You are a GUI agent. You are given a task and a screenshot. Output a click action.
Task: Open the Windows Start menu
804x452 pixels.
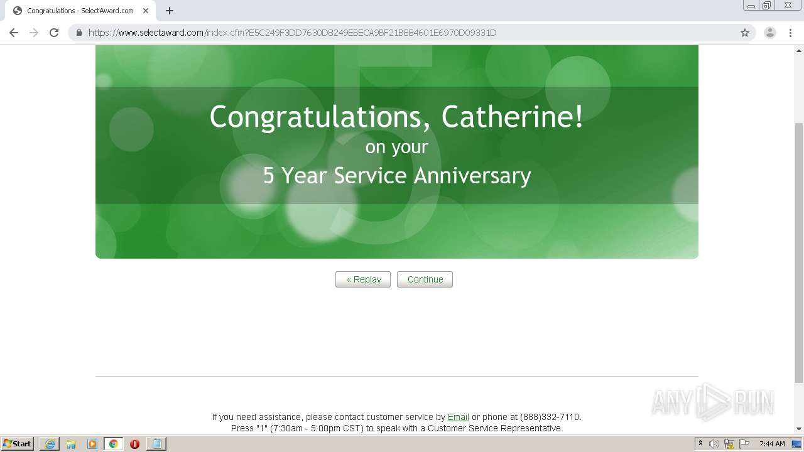18,443
